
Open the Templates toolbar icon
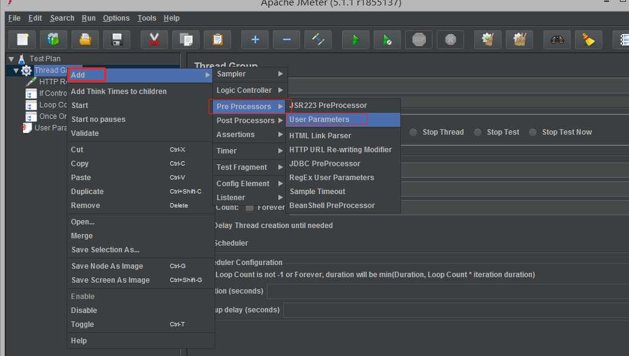[53, 39]
